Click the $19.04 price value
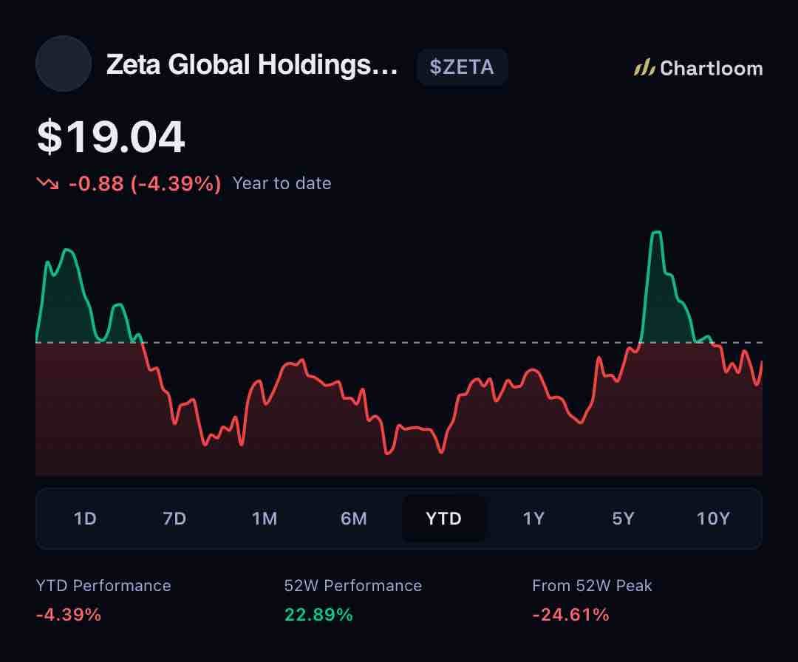 pos(111,137)
